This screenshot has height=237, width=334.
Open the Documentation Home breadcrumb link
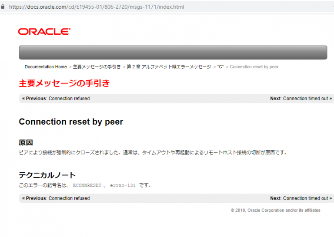tap(46, 67)
